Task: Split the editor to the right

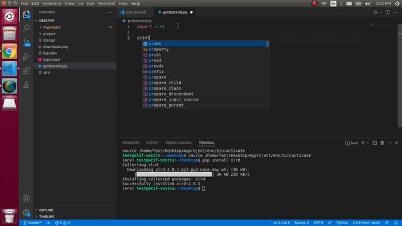Action: click(388, 13)
